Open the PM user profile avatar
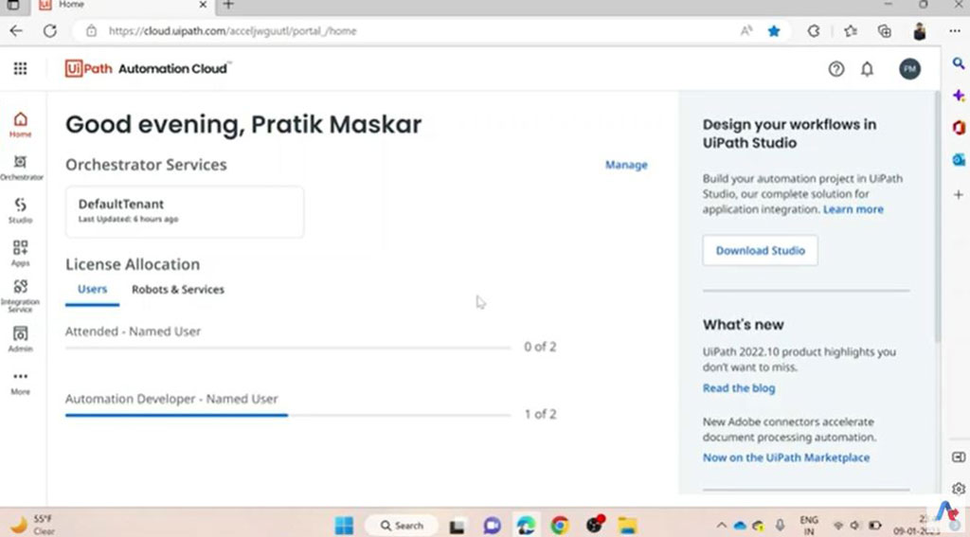 coord(909,69)
